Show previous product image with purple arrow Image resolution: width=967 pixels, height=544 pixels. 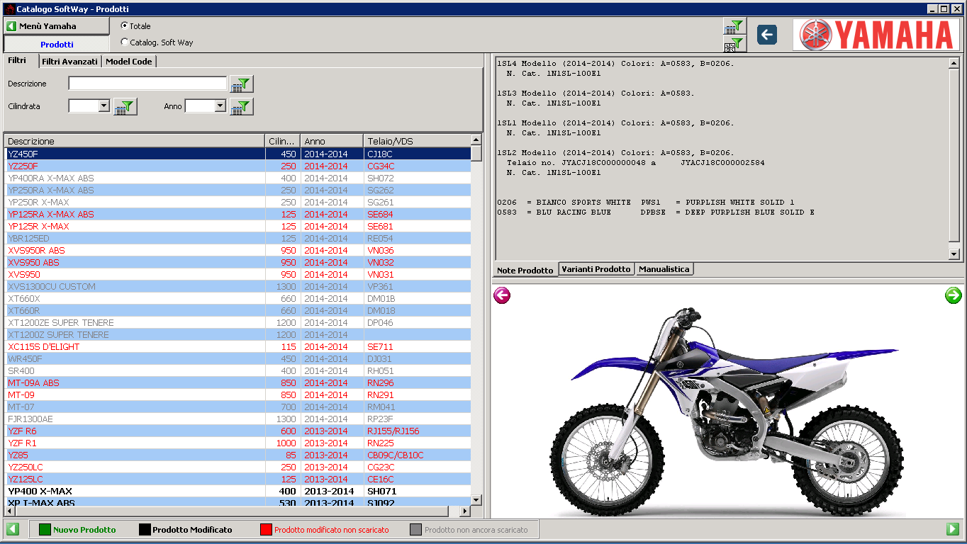point(502,295)
